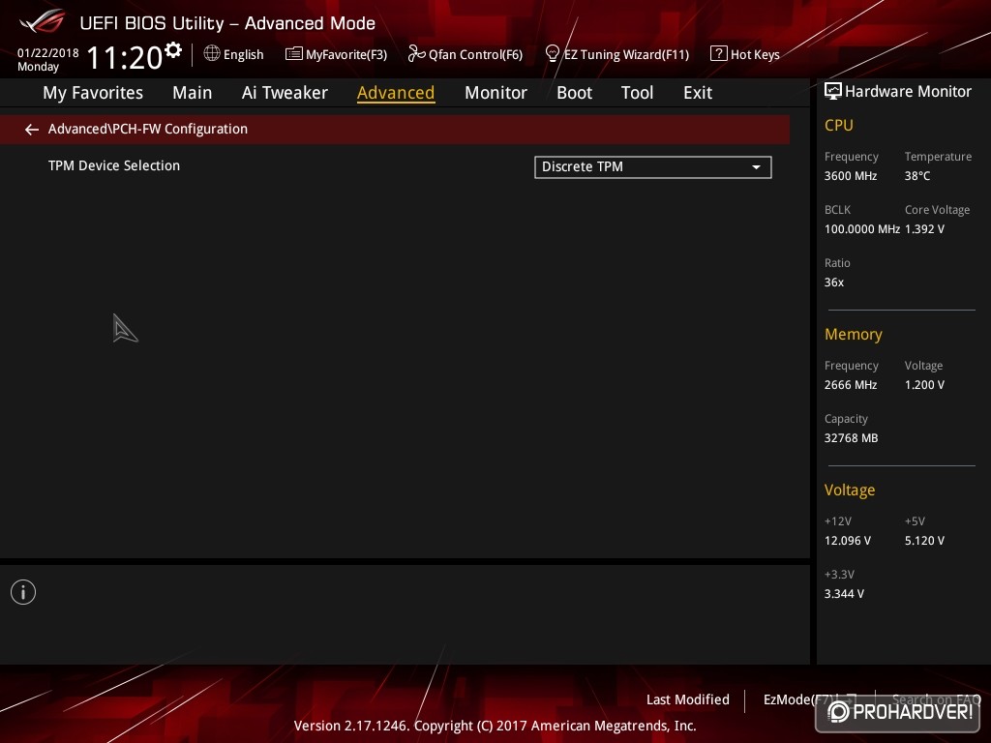Screen dimensions: 991x743
Task: Click the MyFavorite list icon
Action: click(x=294, y=54)
